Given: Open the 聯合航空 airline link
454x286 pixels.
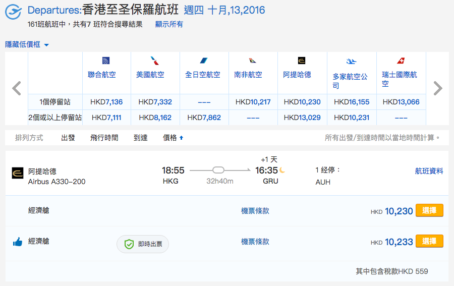Looking at the screenshot, I should coord(101,75).
